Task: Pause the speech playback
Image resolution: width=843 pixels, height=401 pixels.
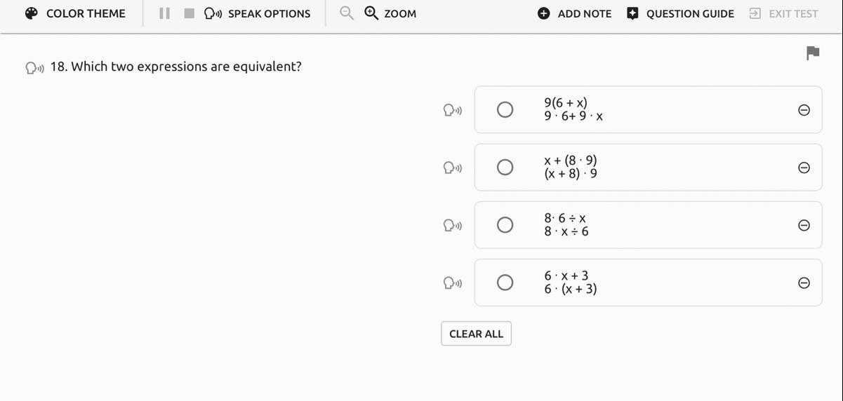Action: coord(164,13)
